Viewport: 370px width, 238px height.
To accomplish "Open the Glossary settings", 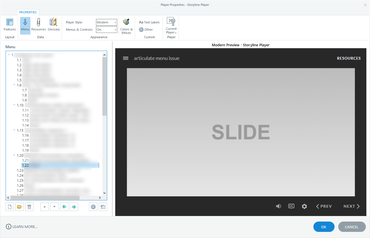I will 54,25.
